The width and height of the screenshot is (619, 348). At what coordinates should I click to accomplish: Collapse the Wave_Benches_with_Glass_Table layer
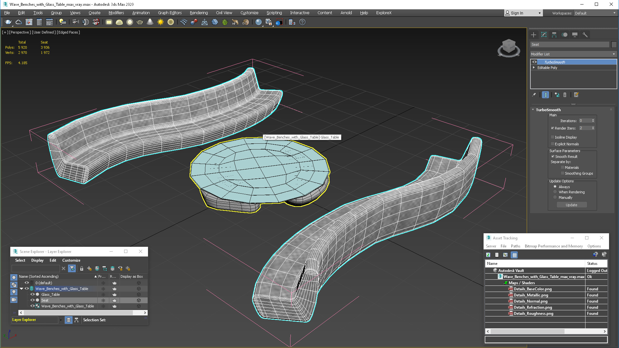click(x=22, y=288)
